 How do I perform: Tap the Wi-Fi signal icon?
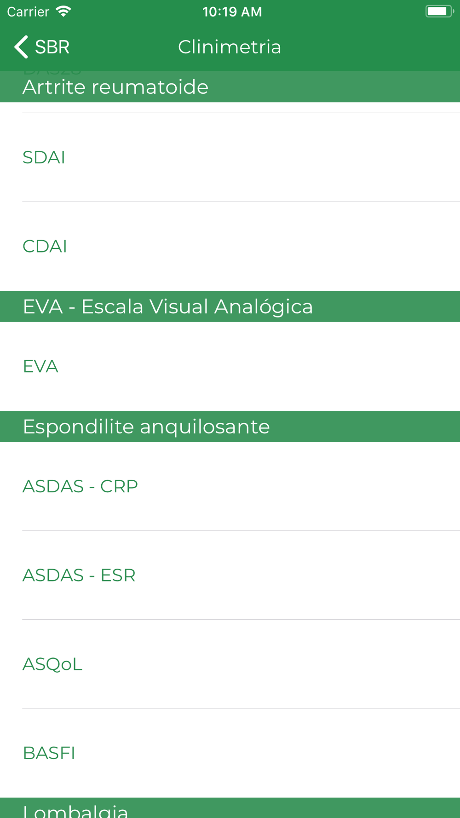coord(63,12)
